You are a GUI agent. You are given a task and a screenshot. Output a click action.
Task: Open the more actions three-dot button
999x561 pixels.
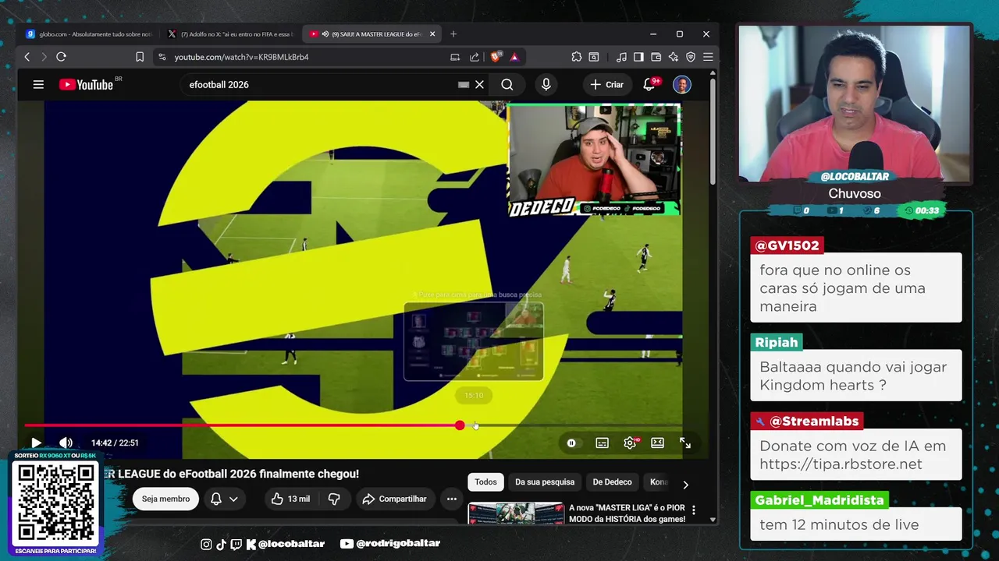(452, 499)
